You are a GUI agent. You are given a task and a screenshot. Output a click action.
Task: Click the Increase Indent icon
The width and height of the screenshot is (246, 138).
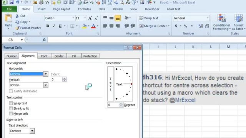click(x=133, y=26)
